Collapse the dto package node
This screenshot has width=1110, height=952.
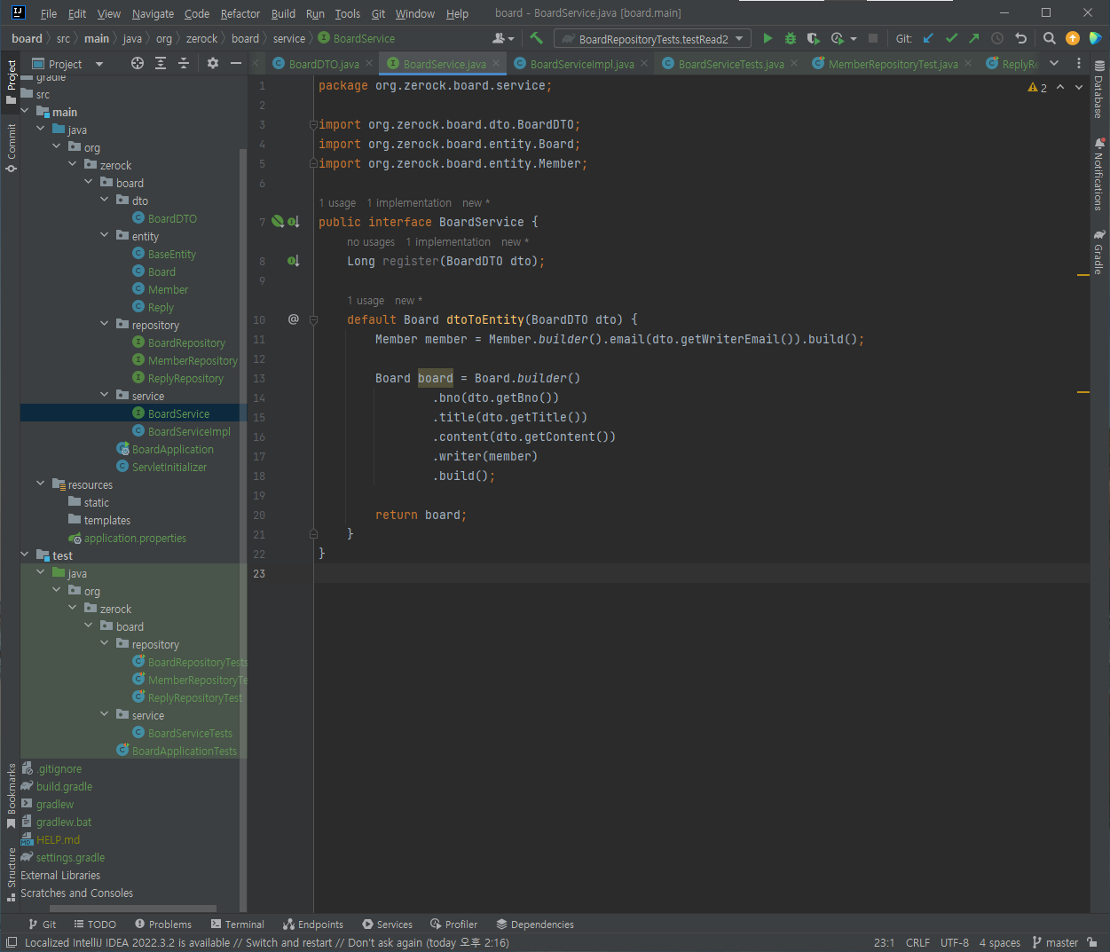coord(106,201)
